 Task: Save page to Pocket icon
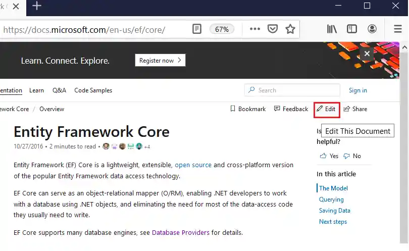[273, 29]
